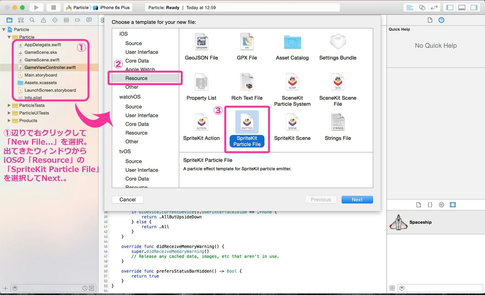This screenshot has height=295, width=485.
Task: Collapse the Particle project root
Action: pyautogui.click(x=4, y=30)
